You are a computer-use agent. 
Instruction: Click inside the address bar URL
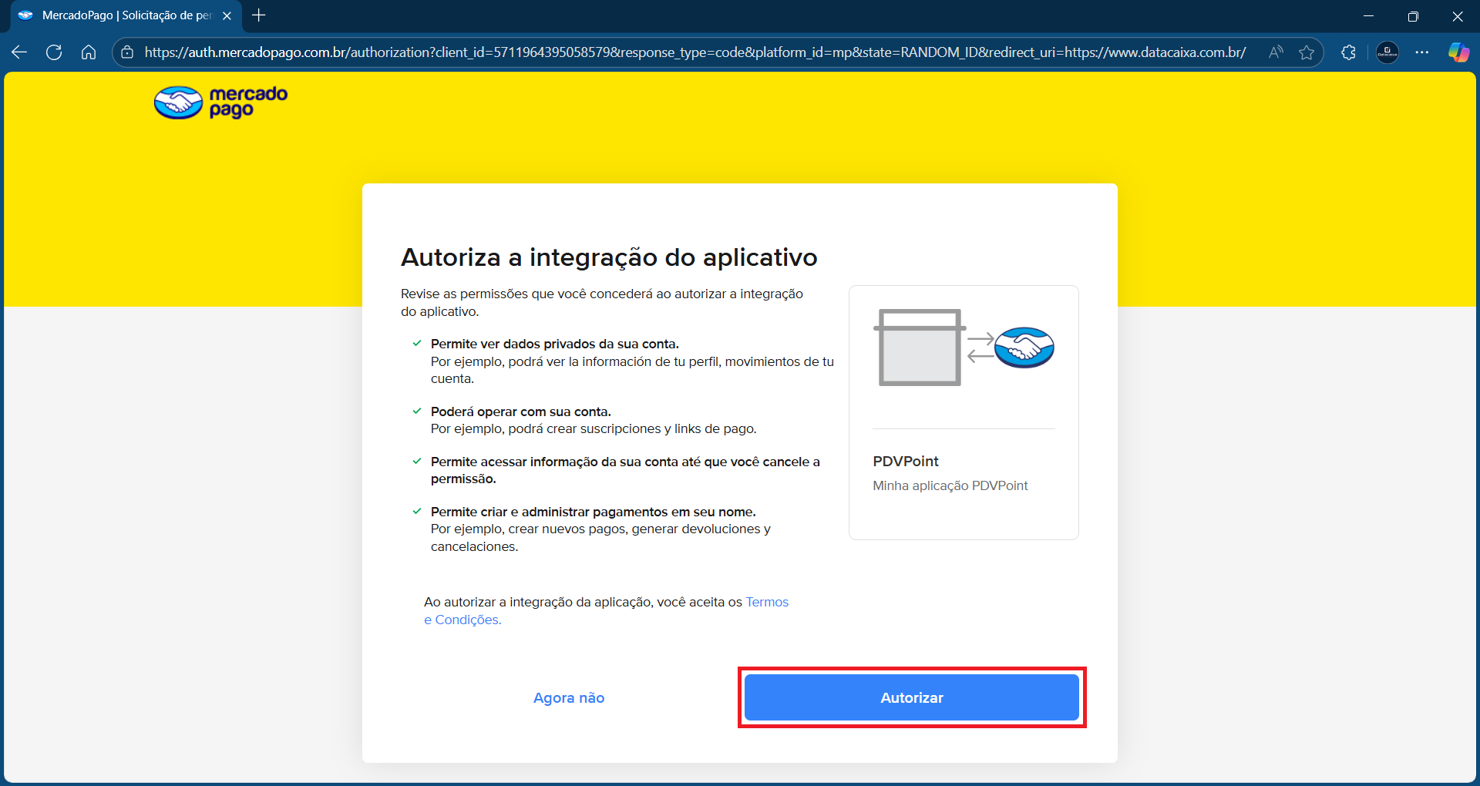coord(694,52)
